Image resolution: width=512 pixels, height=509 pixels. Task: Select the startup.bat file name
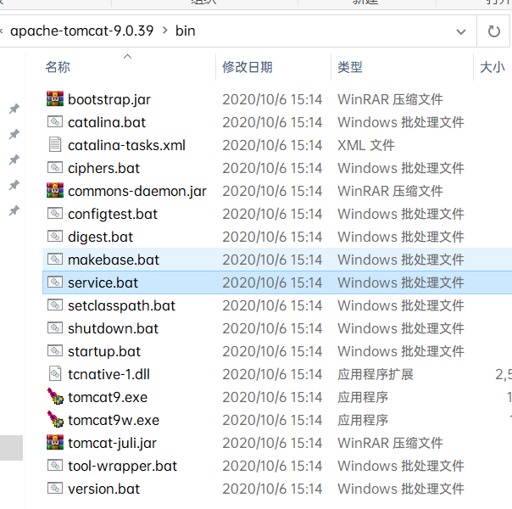tap(104, 352)
